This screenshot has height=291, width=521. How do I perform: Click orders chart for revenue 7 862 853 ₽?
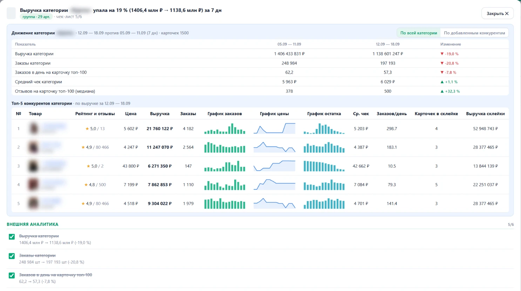(225, 185)
